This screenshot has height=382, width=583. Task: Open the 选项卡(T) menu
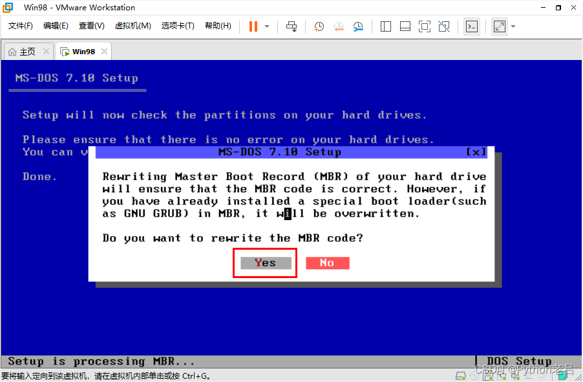coord(178,26)
